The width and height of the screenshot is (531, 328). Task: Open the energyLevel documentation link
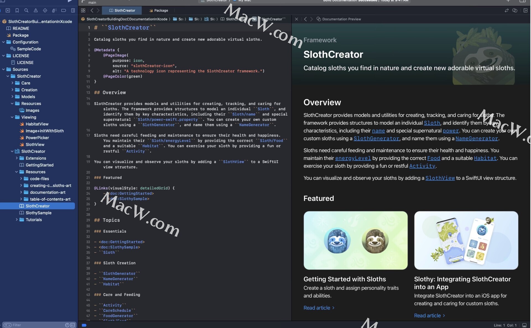point(353,158)
